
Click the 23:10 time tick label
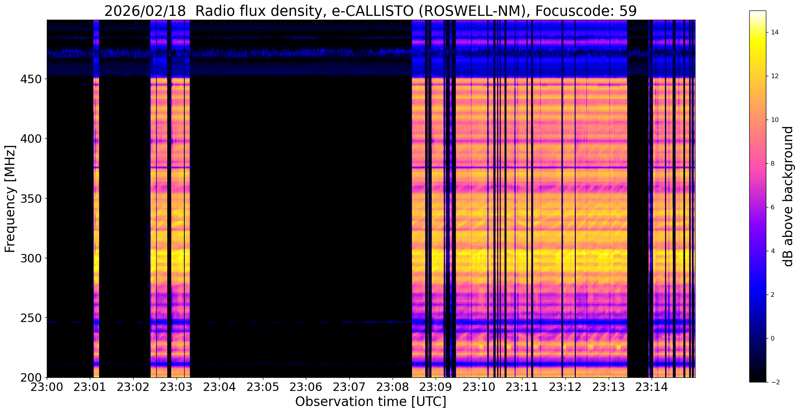pyautogui.click(x=479, y=387)
